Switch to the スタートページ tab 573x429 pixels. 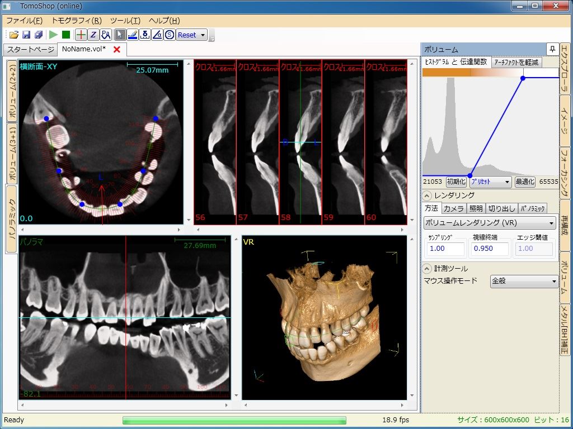[30, 49]
